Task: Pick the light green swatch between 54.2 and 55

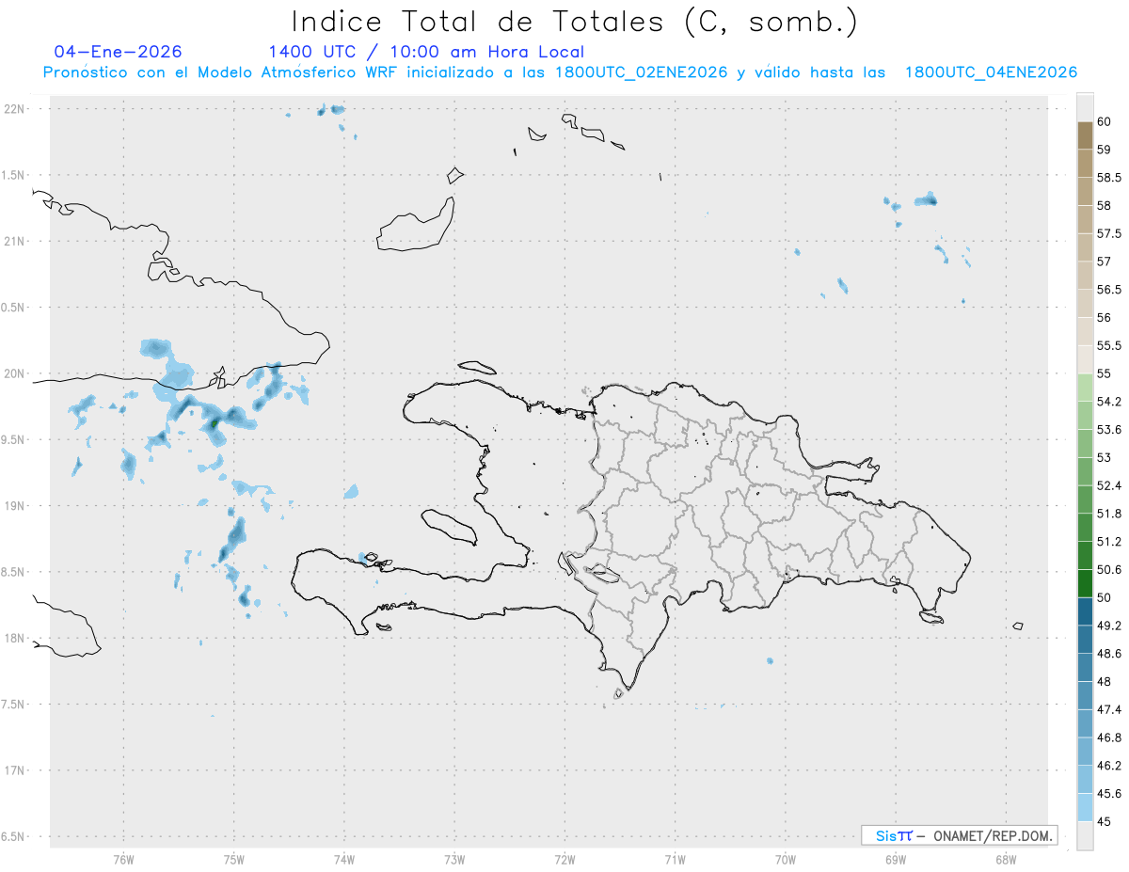Action: [x=1085, y=388]
